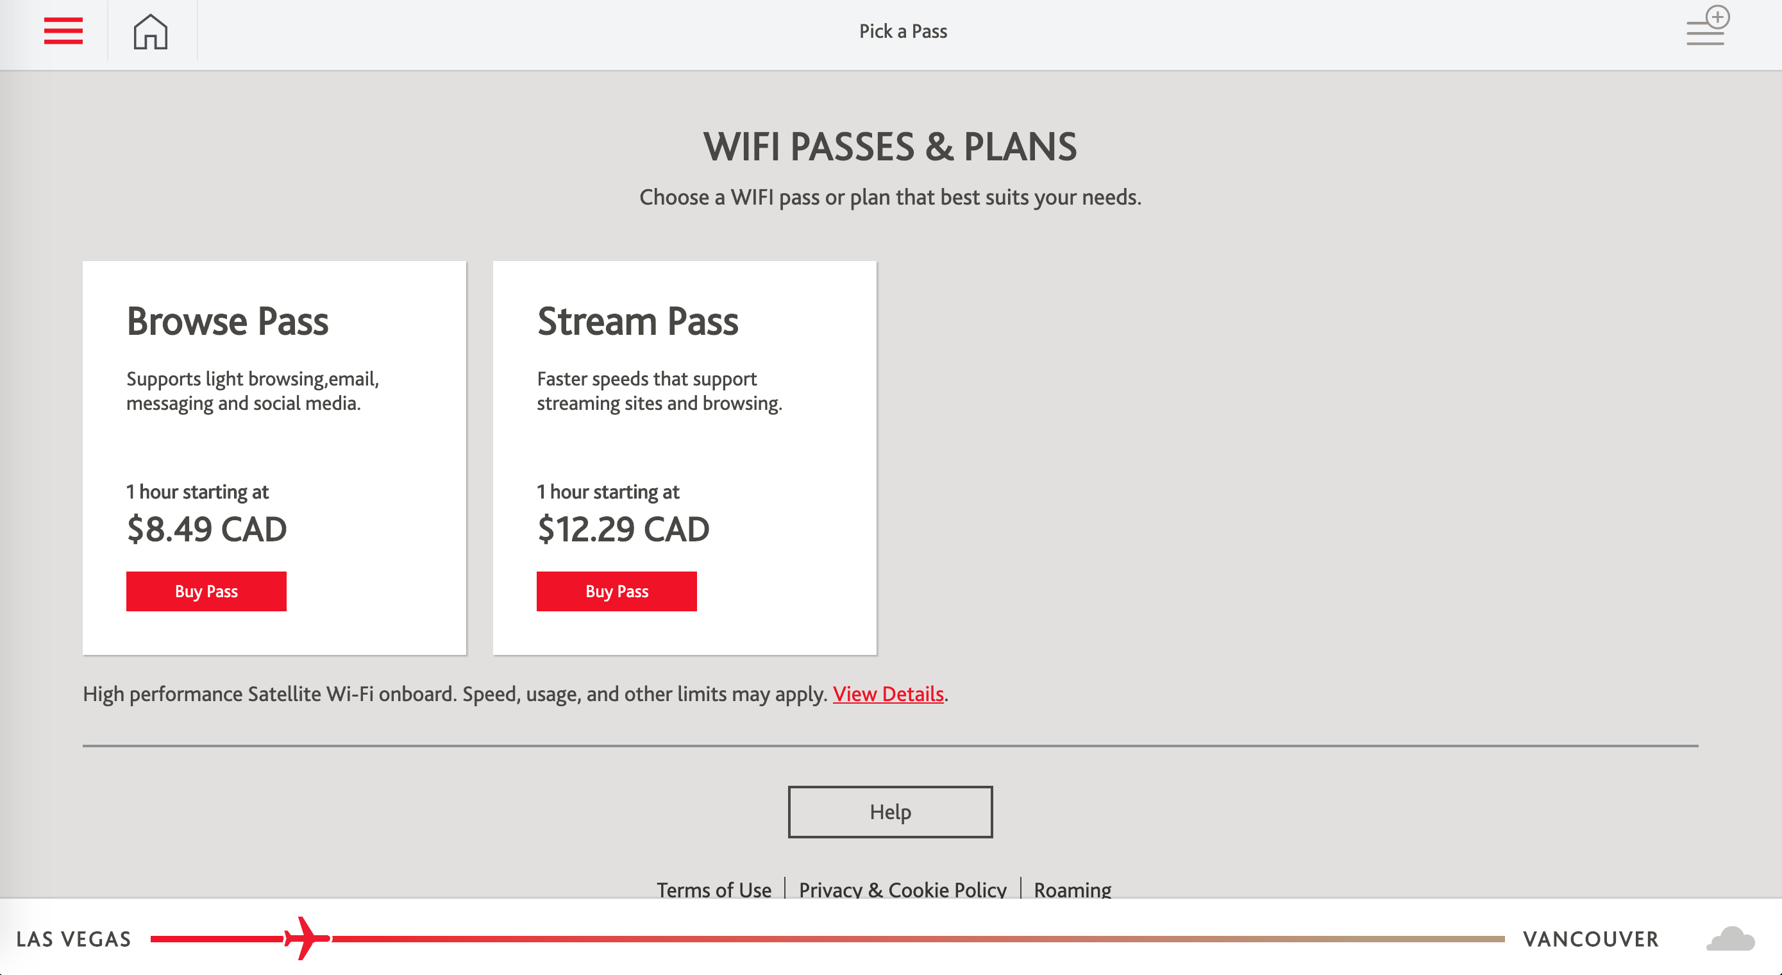The width and height of the screenshot is (1782, 975).
Task: Click the $8.49 CAD price text
Action: tap(206, 529)
